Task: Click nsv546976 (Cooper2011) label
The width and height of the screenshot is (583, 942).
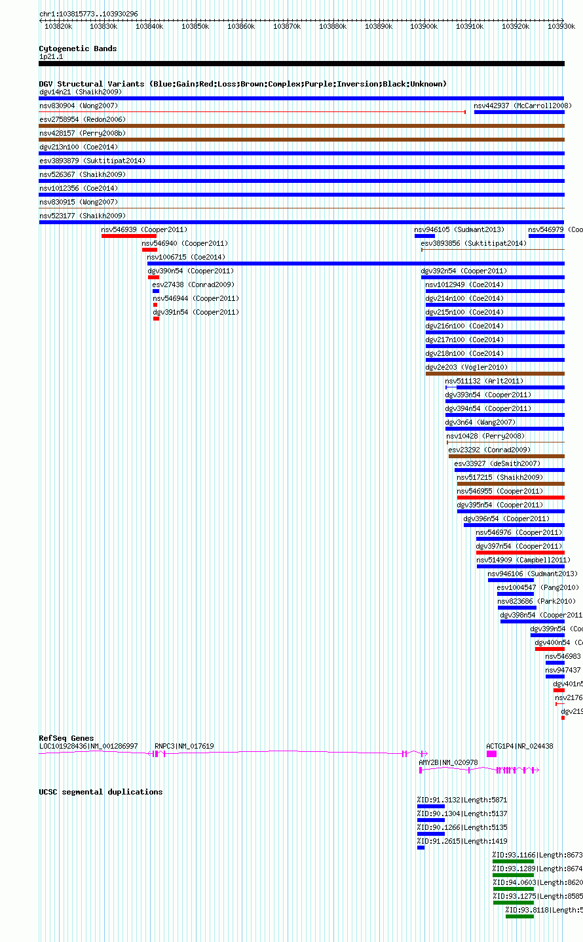Action: (519, 532)
